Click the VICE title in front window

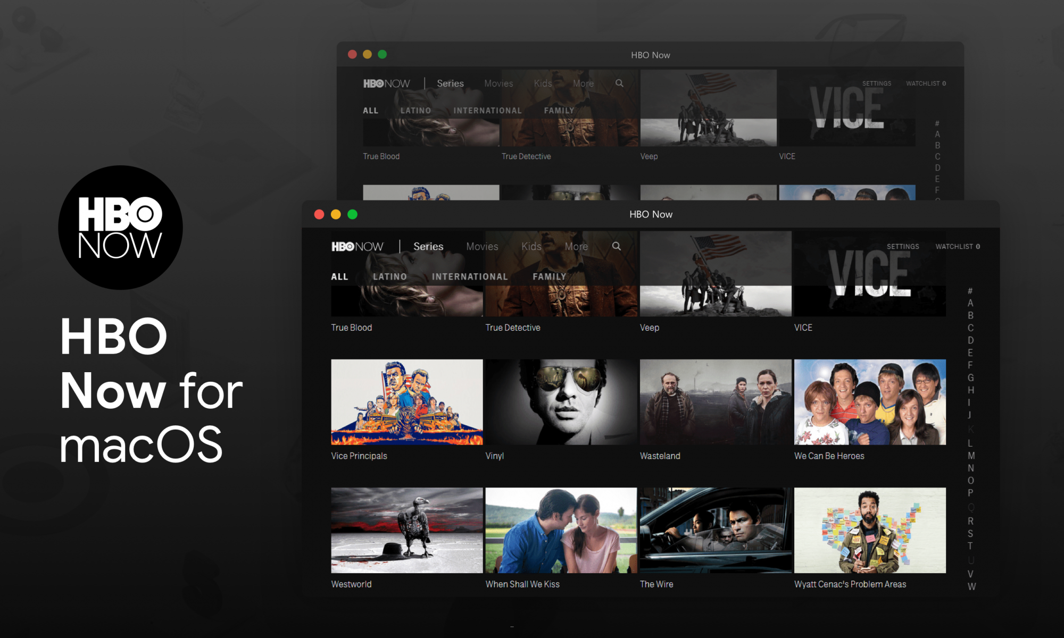pyautogui.click(x=803, y=328)
